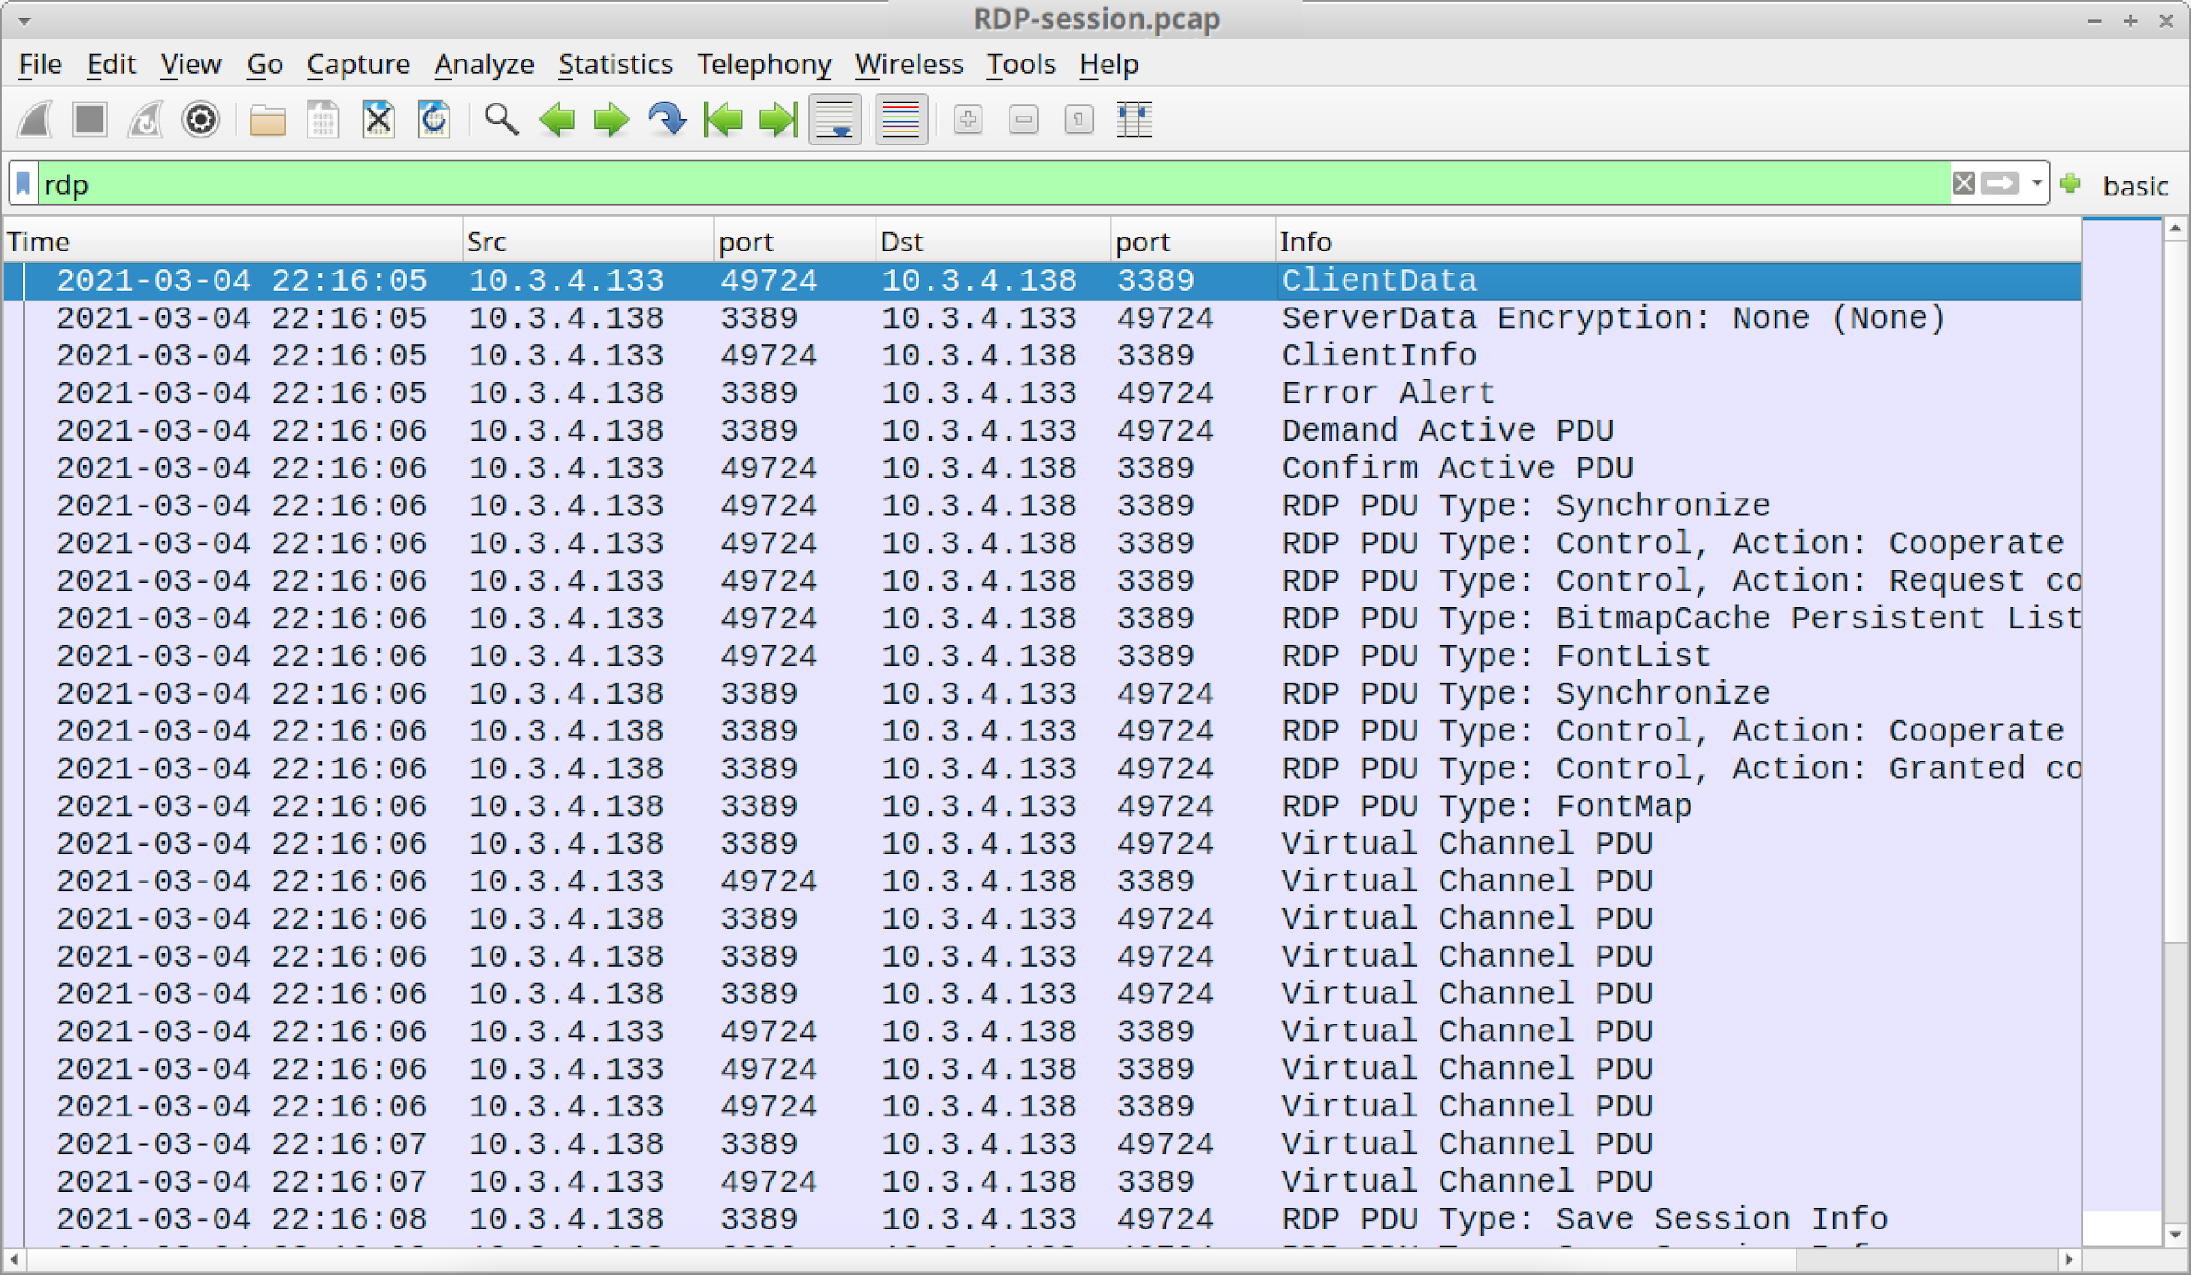The image size is (2191, 1275).
Task: Apply the current display filter
Action: (2001, 184)
